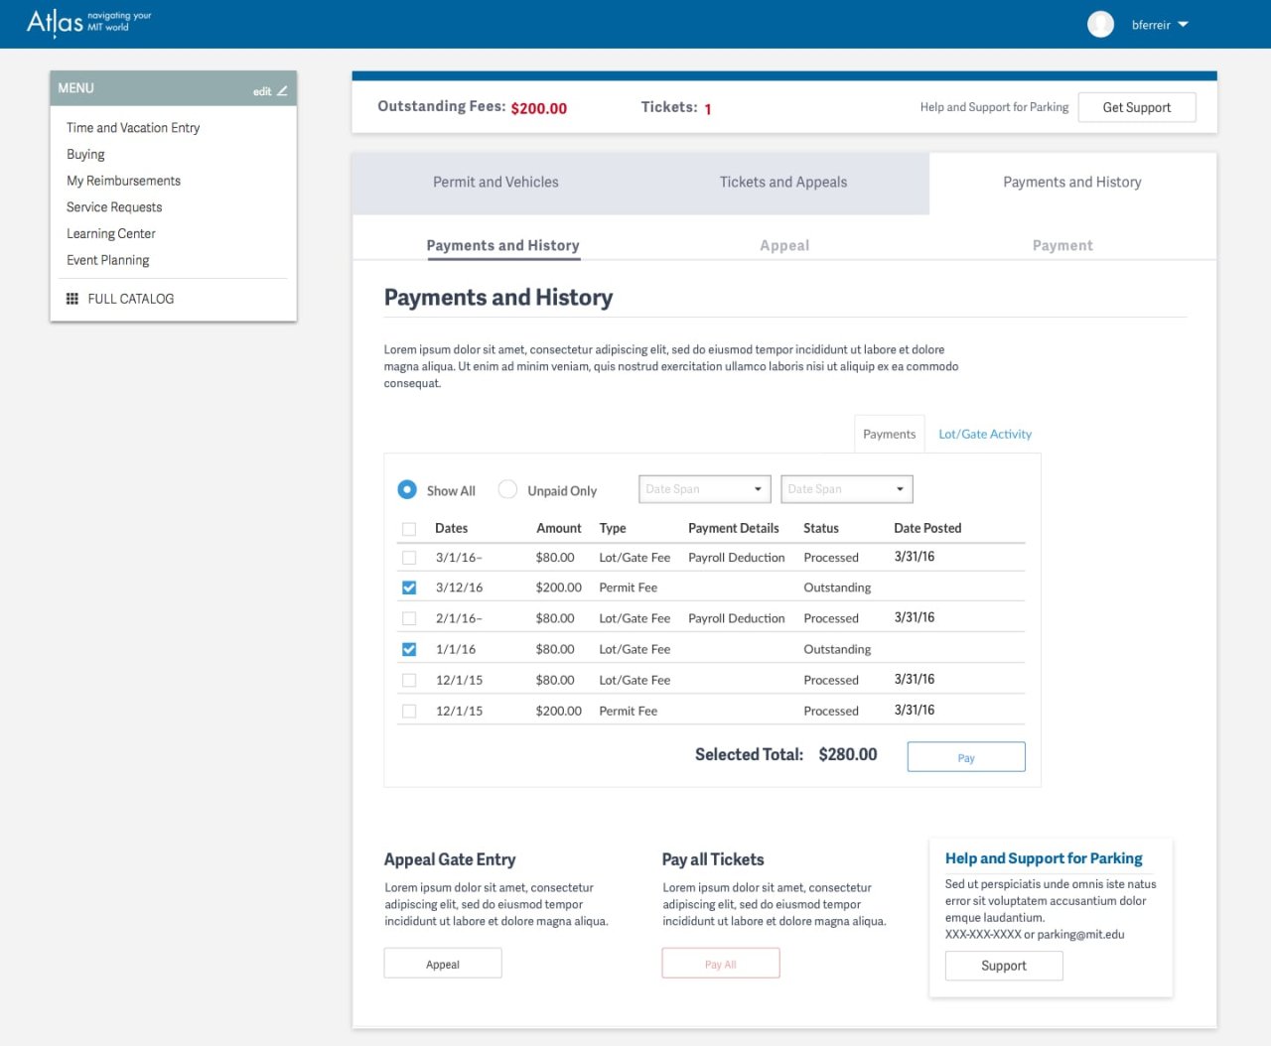Click the Status column header
Image resolution: width=1271 pixels, height=1046 pixels.
(821, 528)
